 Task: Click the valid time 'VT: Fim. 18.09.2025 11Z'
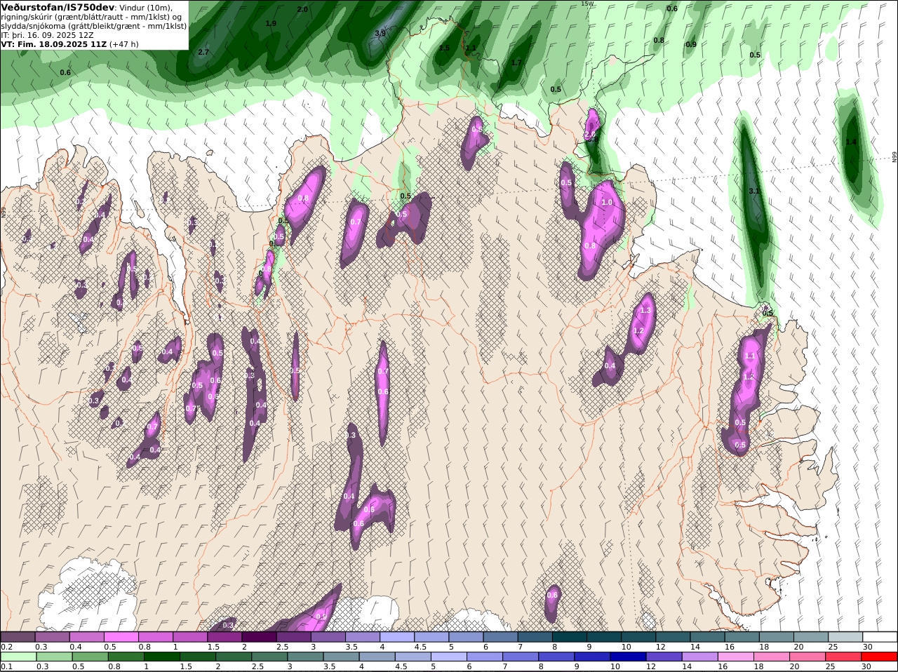(x=54, y=44)
